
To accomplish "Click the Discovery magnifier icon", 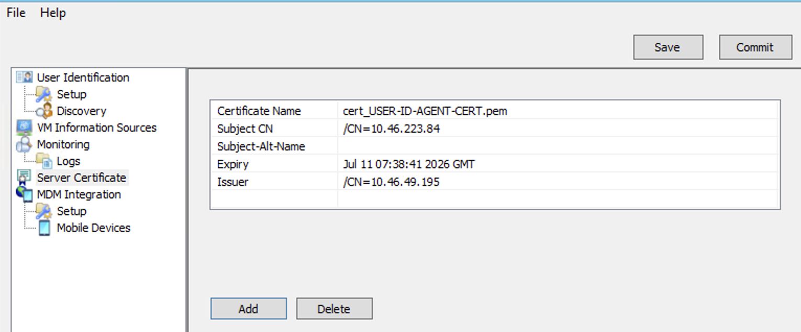I will (44, 111).
